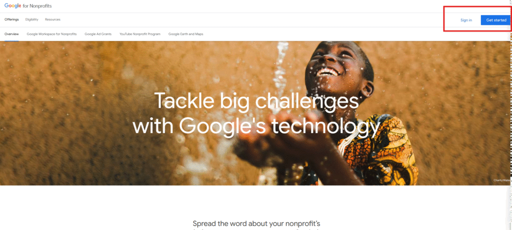Click the 'Tackle big challenges' headline
512x230 pixels.
pos(256,101)
